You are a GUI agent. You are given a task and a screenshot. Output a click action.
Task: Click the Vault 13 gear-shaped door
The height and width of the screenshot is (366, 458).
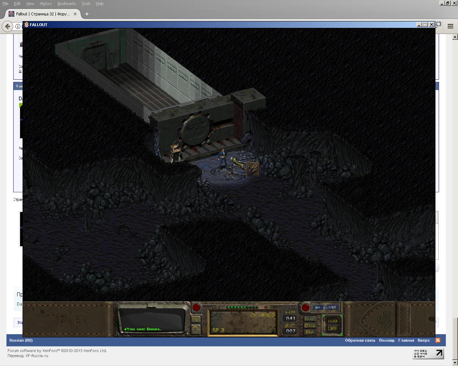195,130
